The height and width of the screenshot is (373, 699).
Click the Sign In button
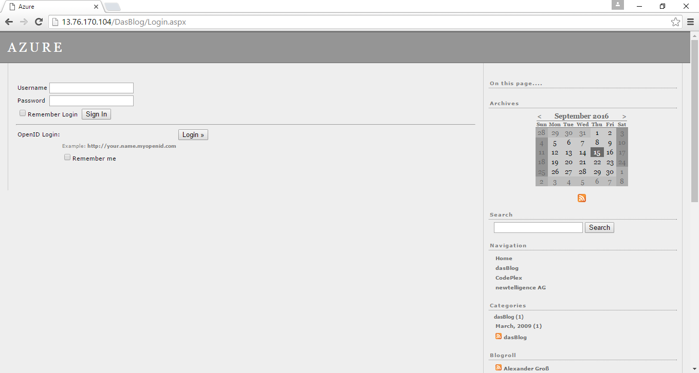coord(96,114)
